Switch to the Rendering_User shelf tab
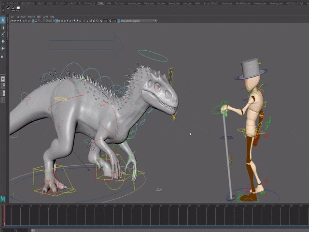309x232 pixels. click(x=275, y=3)
